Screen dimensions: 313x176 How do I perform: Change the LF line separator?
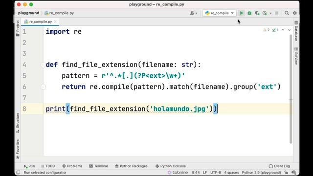[x=205, y=173]
